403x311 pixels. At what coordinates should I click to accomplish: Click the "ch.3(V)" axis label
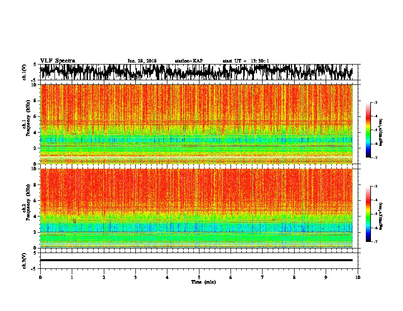(x=24, y=261)
